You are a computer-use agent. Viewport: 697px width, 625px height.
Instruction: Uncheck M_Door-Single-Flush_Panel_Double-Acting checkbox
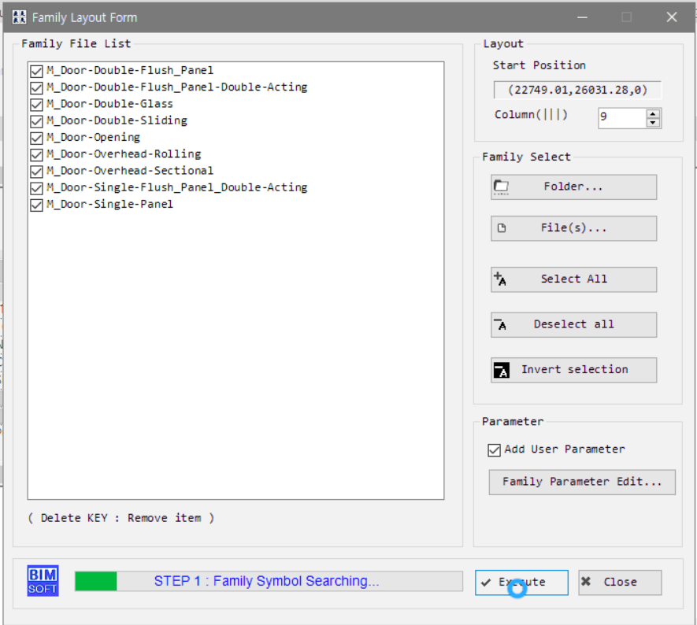[36, 188]
